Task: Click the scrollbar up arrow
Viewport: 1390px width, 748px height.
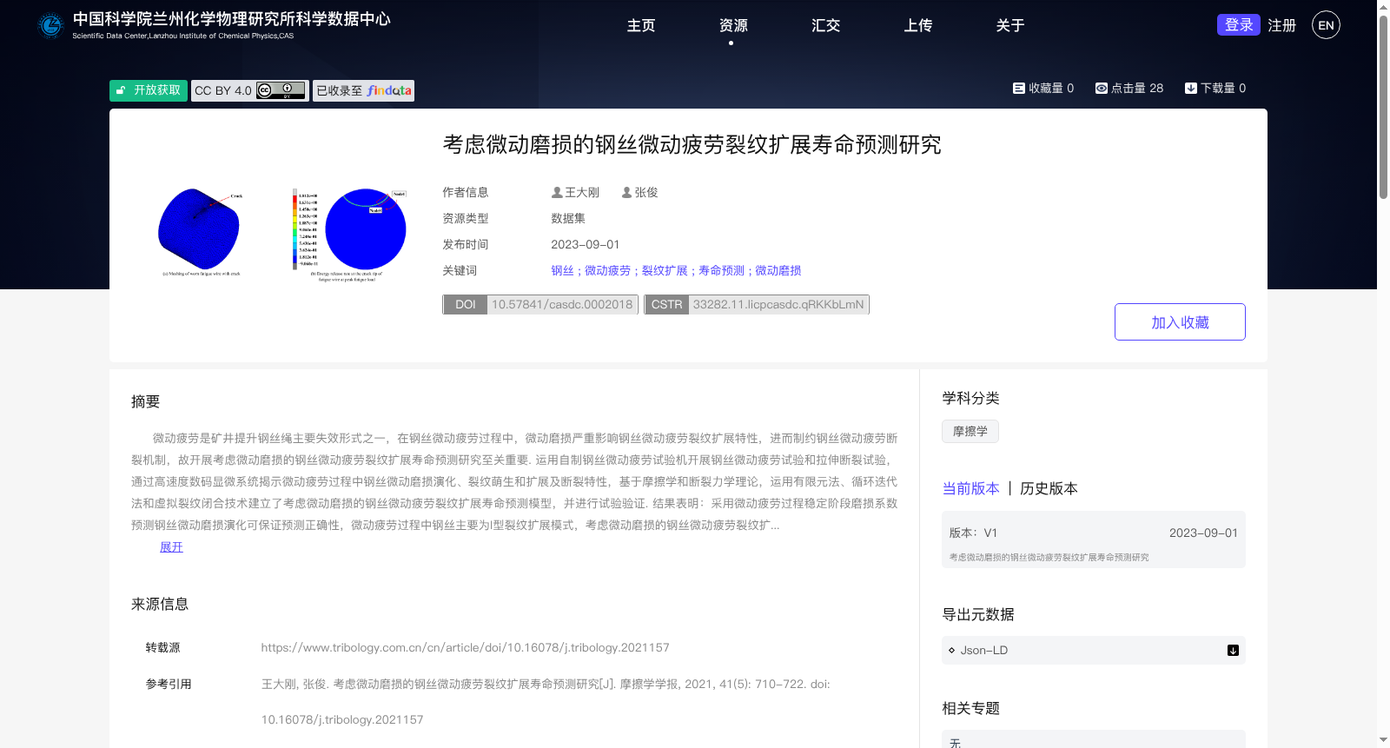Action: 1383,6
